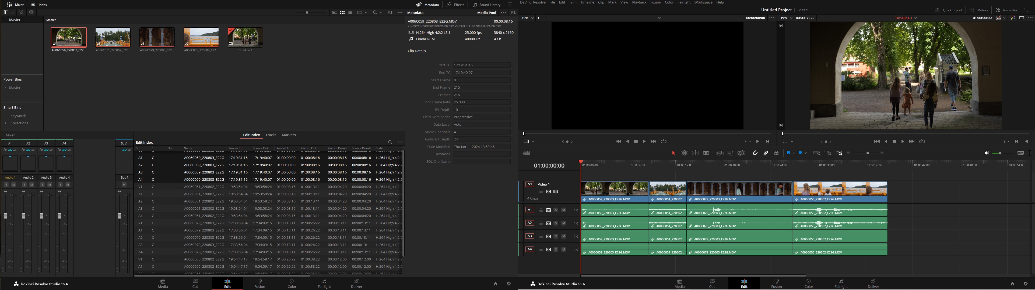Viewport: 1035px width, 290px height.
Task: Open media pool search options dropdown
Action: click(381, 12)
